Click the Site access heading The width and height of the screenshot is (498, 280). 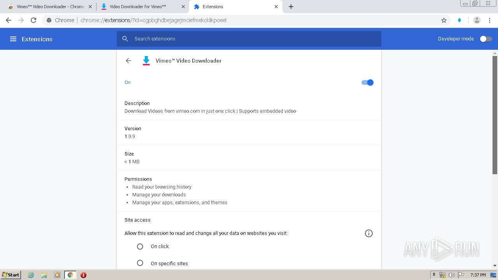coord(137,220)
